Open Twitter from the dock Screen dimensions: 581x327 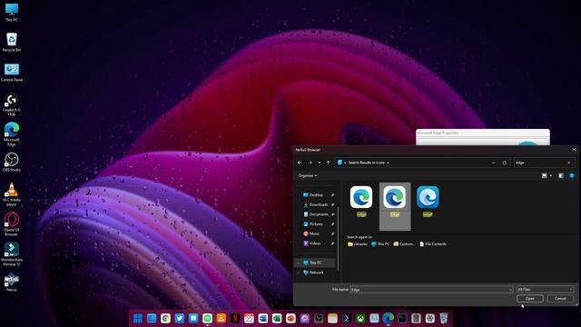click(x=180, y=318)
